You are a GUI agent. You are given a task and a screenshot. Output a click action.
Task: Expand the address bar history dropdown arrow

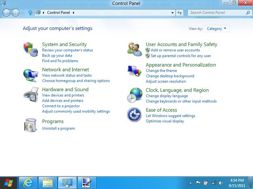172,13
